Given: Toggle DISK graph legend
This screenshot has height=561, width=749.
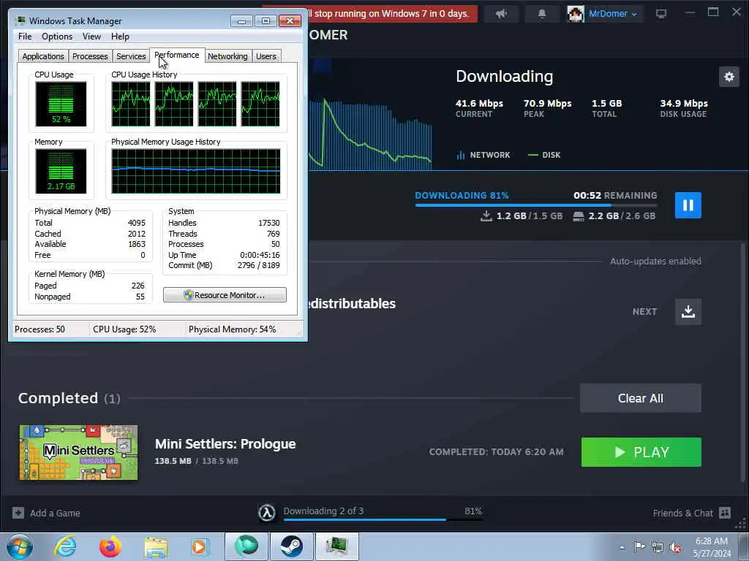Looking at the screenshot, I should pyautogui.click(x=544, y=155).
